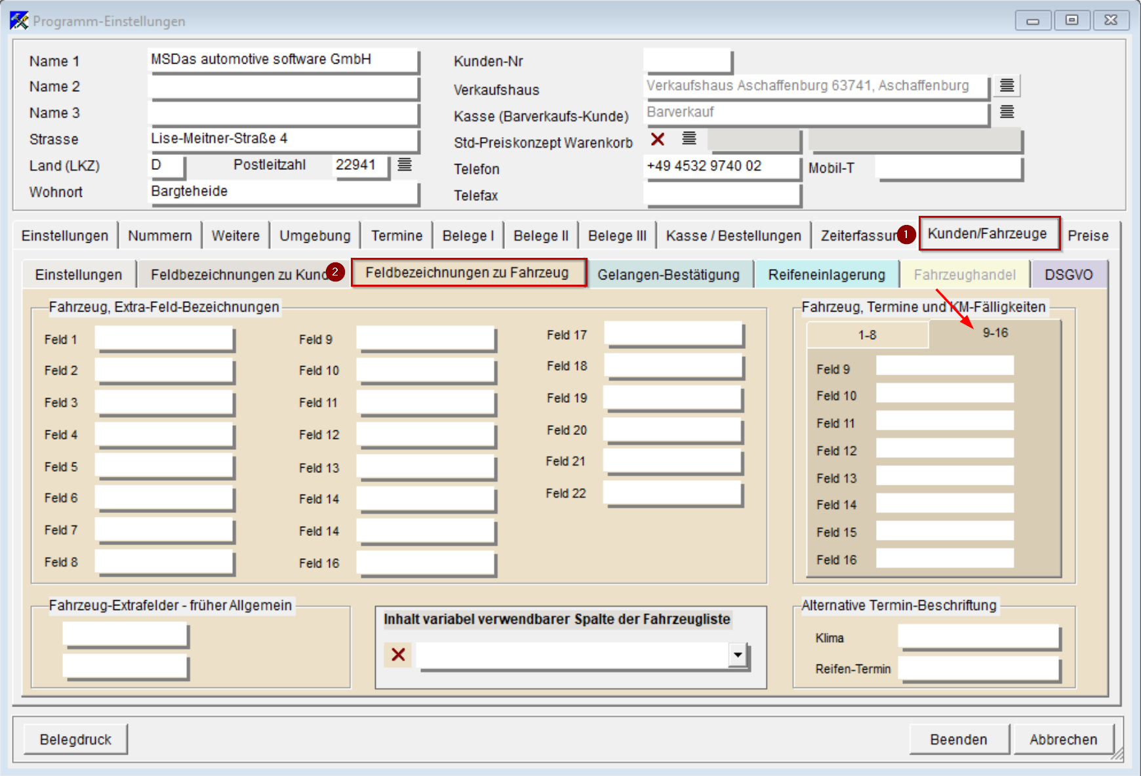The width and height of the screenshot is (1141, 776).
Task: Switch to the Termine tab
Action: coord(397,235)
